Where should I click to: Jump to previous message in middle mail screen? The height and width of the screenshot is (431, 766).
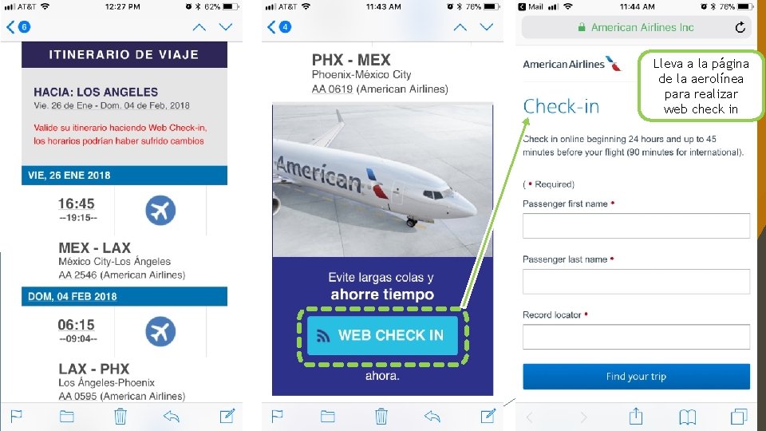(460, 27)
